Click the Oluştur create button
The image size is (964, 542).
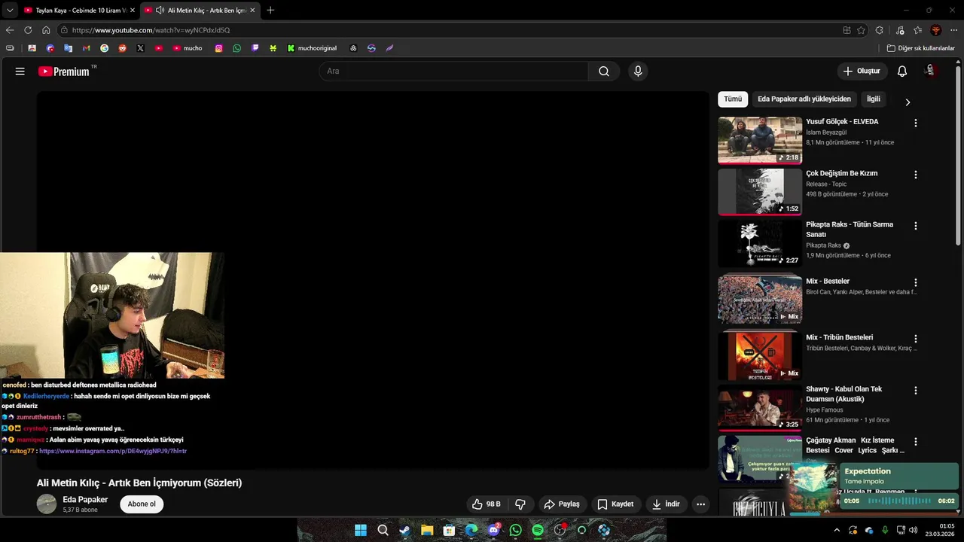[x=862, y=72]
